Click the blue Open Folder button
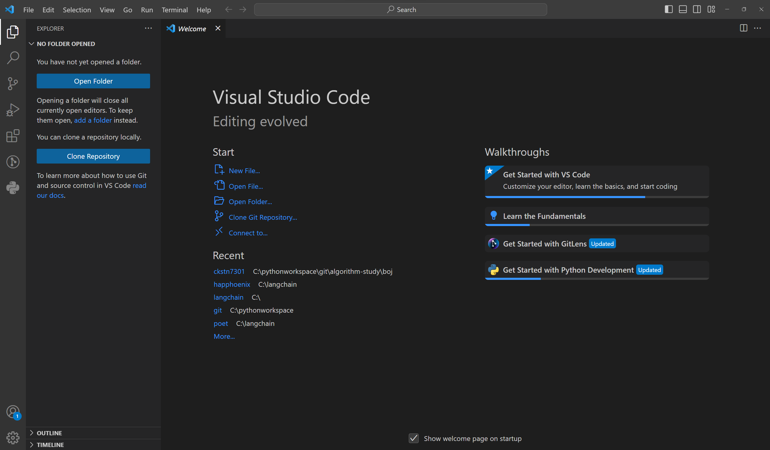770x450 pixels. [93, 81]
